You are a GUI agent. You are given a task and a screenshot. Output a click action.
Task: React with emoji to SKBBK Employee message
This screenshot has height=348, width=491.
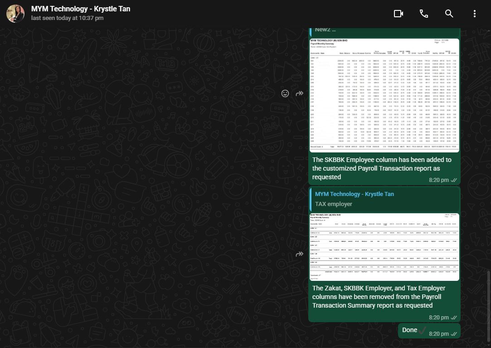285,93
